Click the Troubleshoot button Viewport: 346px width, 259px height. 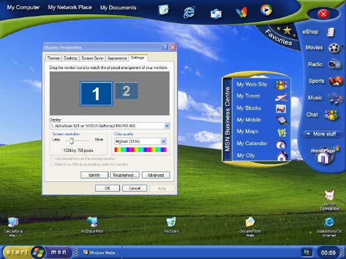(125, 175)
